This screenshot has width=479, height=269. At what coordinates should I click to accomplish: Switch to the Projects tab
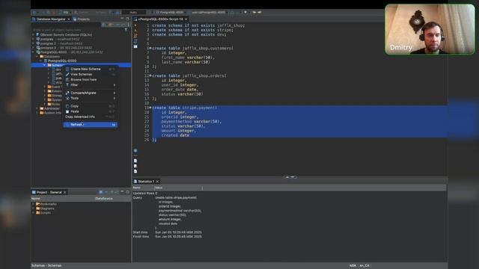82,19
